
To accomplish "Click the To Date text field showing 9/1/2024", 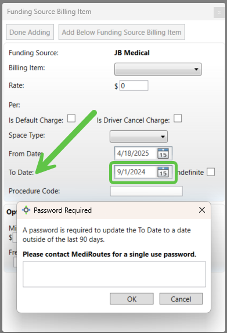I will tap(136, 172).
